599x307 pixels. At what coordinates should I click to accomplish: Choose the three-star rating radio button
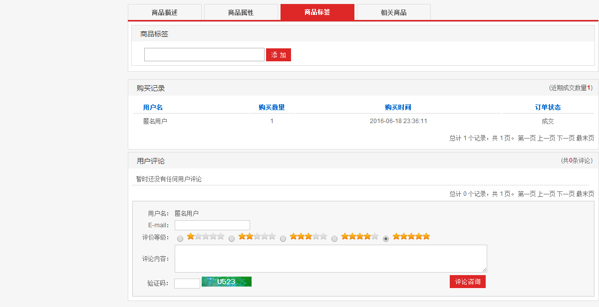[283, 239]
